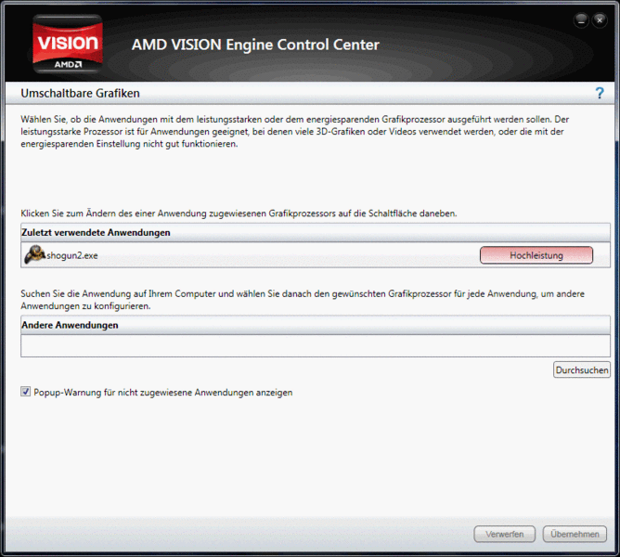The image size is (620, 557).
Task: Click the AMD VISION logo
Action: pos(67,44)
